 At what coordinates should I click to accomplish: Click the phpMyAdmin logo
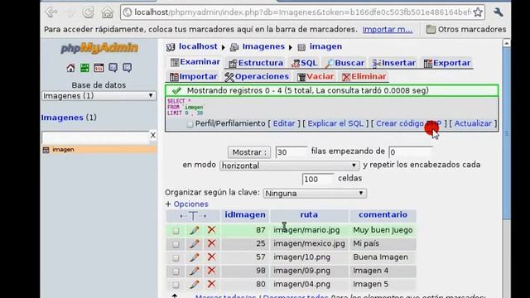99,48
